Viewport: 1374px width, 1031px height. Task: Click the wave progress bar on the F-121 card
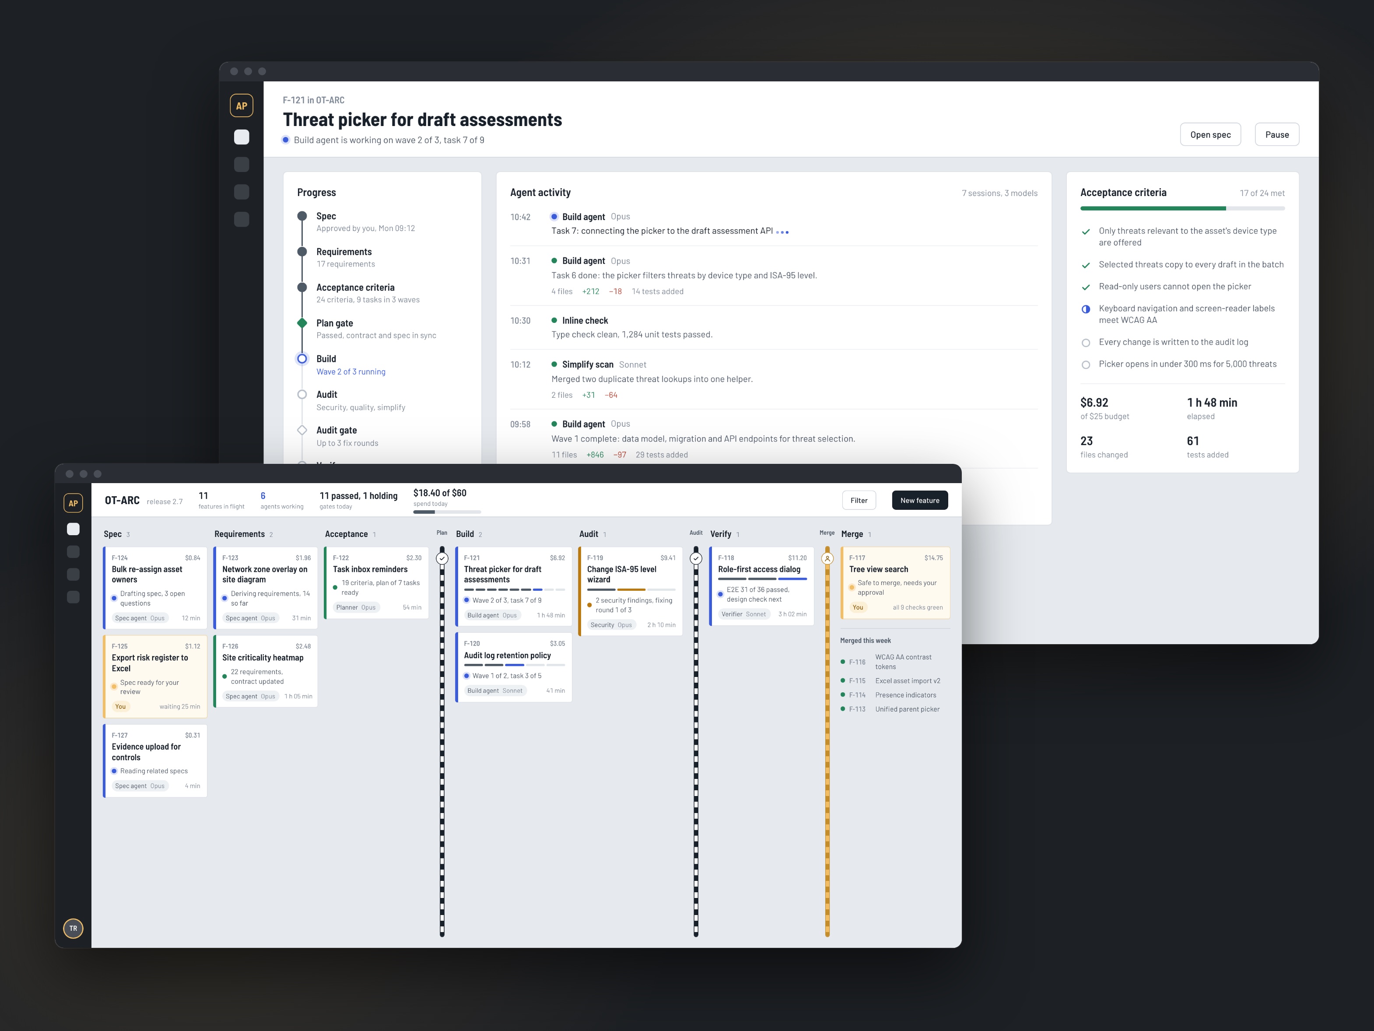[514, 589]
